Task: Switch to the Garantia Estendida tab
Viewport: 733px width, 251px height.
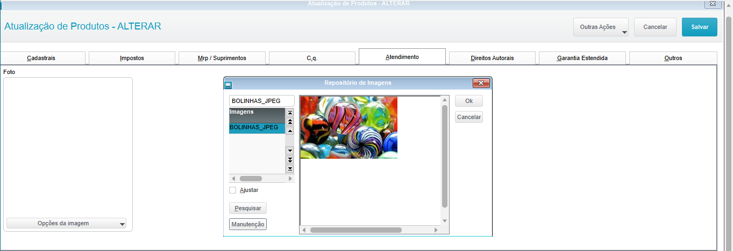Action: (x=582, y=58)
